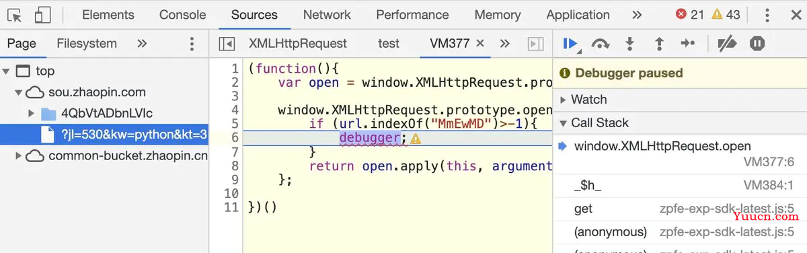This screenshot has width=807, height=253.
Task: Click the sou.zhaopin.com cloud icon
Action: [x=35, y=92]
